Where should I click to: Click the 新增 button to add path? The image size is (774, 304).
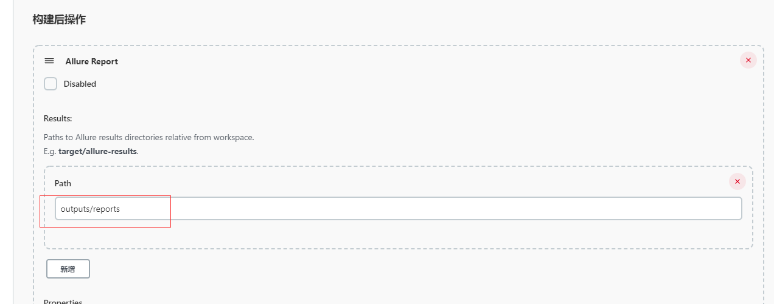[x=68, y=269]
